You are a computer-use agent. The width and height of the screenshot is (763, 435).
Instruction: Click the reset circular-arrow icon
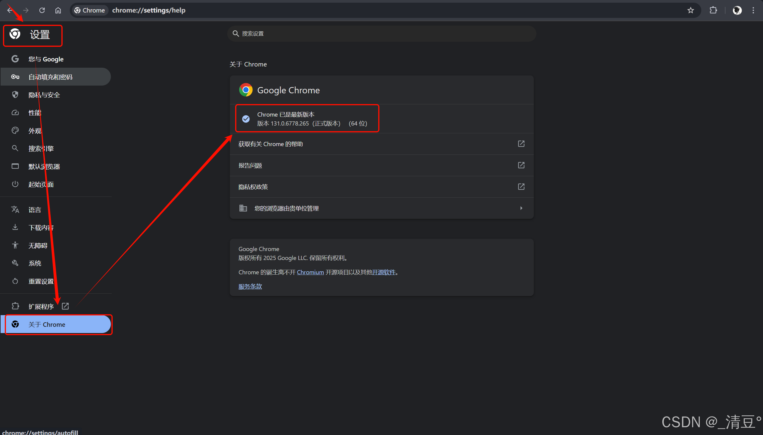pyautogui.click(x=15, y=281)
